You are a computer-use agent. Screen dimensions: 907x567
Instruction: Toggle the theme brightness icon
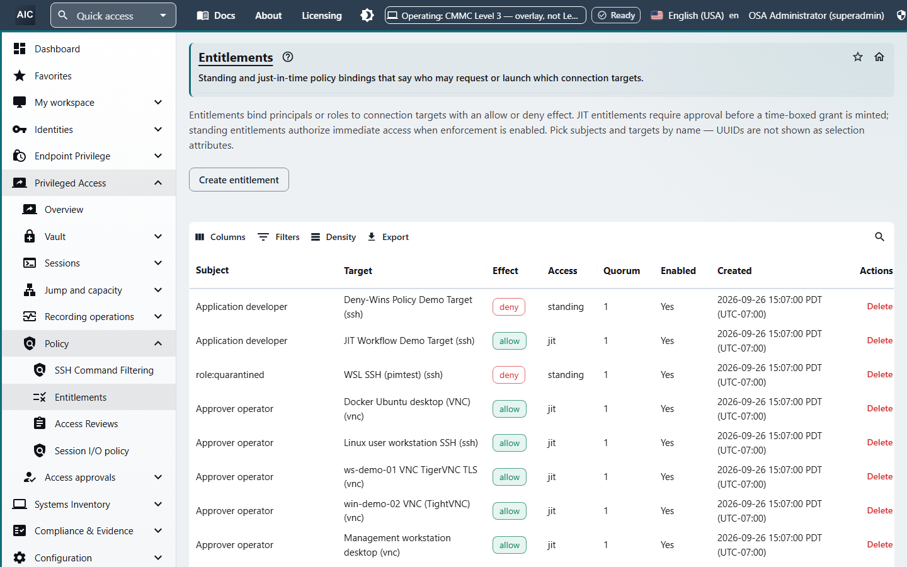pyautogui.click(x=367, y=15)
